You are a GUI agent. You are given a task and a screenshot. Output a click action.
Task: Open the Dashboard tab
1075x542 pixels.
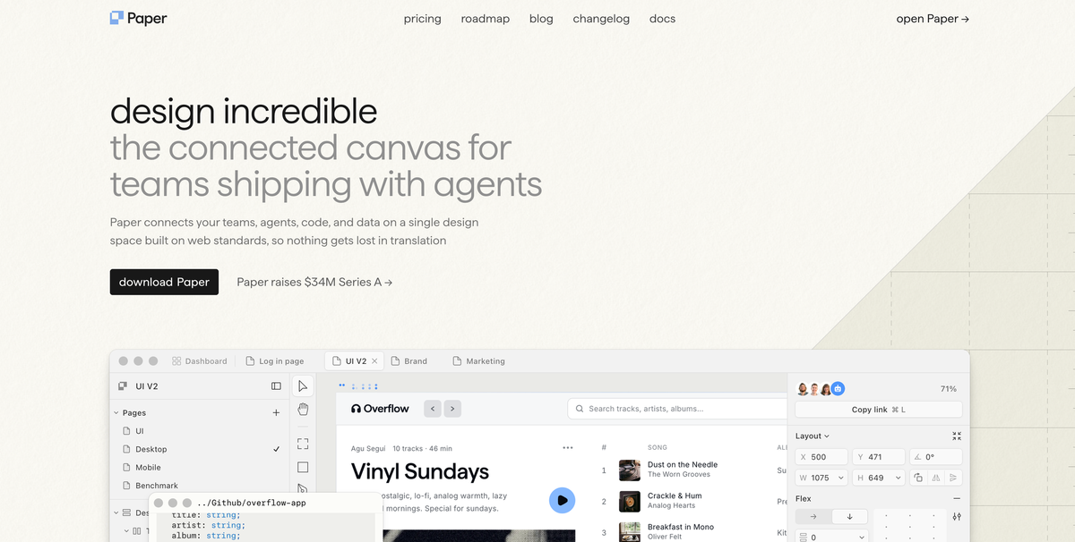click(199, 361)
